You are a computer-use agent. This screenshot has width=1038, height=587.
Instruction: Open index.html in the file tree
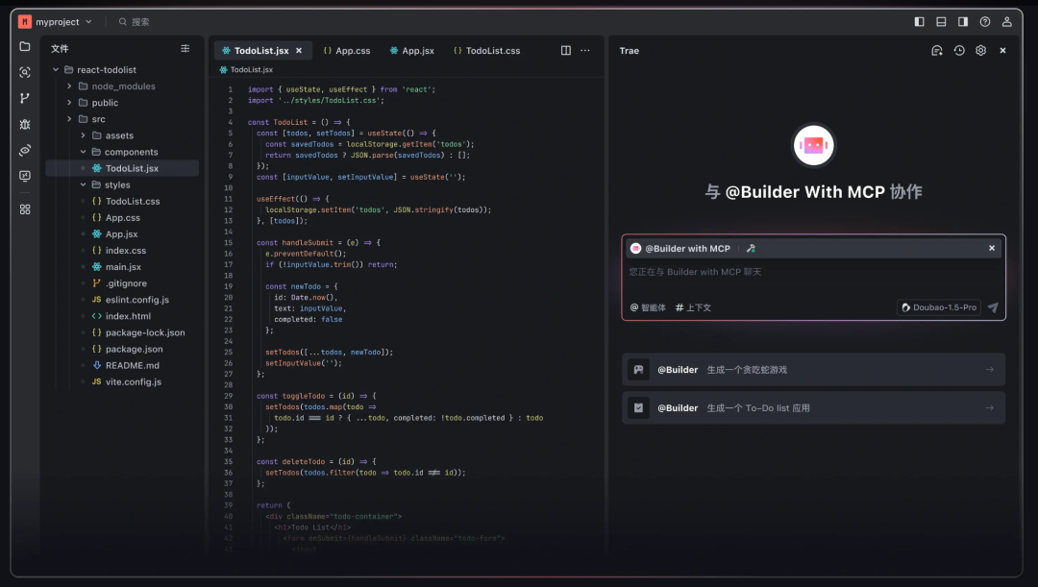122,316
